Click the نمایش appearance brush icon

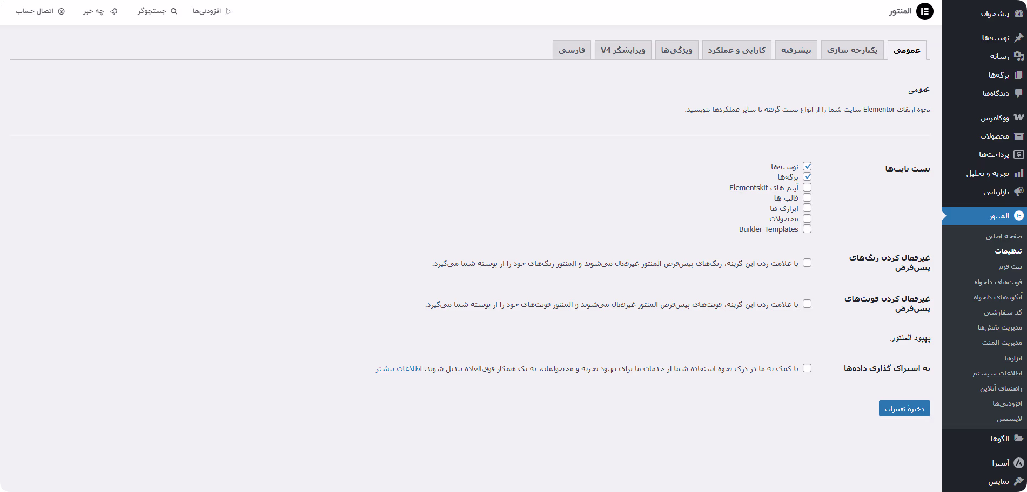click(1019, 481)
